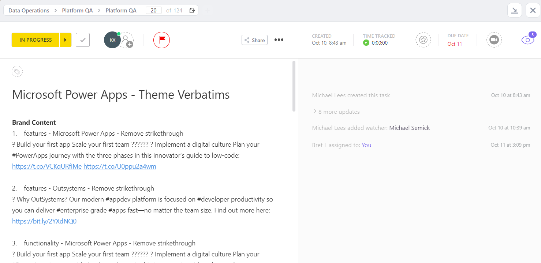Viewport: 541px width, 263px height.
Task: Open the t.co/VCKqURfiMe link
Action: click(47, 166)
